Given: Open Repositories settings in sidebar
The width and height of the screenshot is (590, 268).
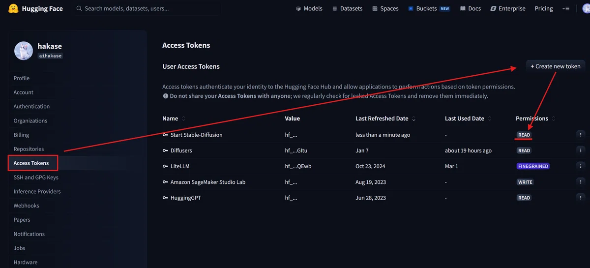Looking at the screenshot, I should 29,149.
